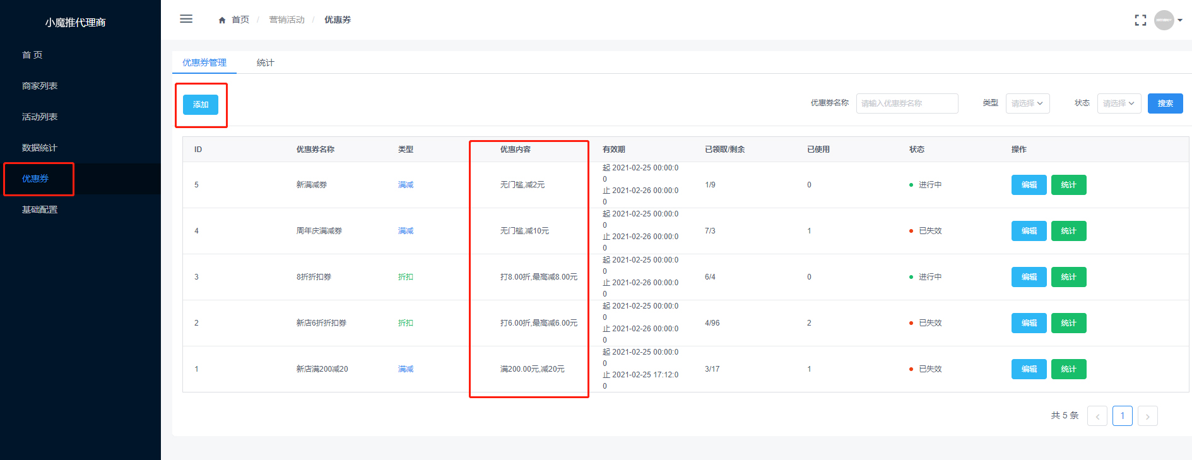Open 商家列表 in the sidebar
Screen dimensions: 1192x460
(40, 86)
